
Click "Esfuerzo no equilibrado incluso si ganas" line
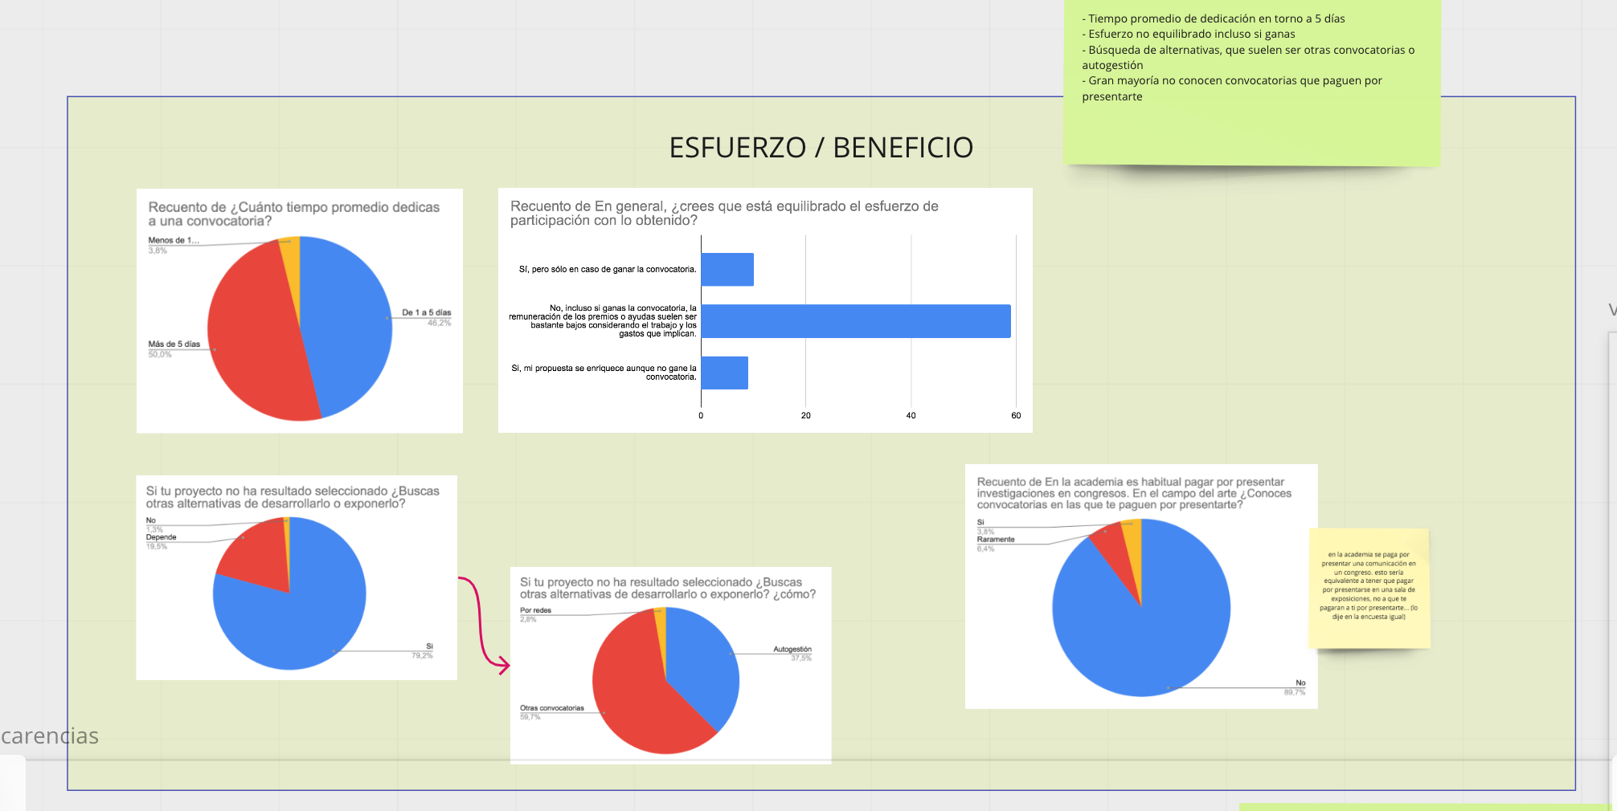click(x=1188, y=34)
